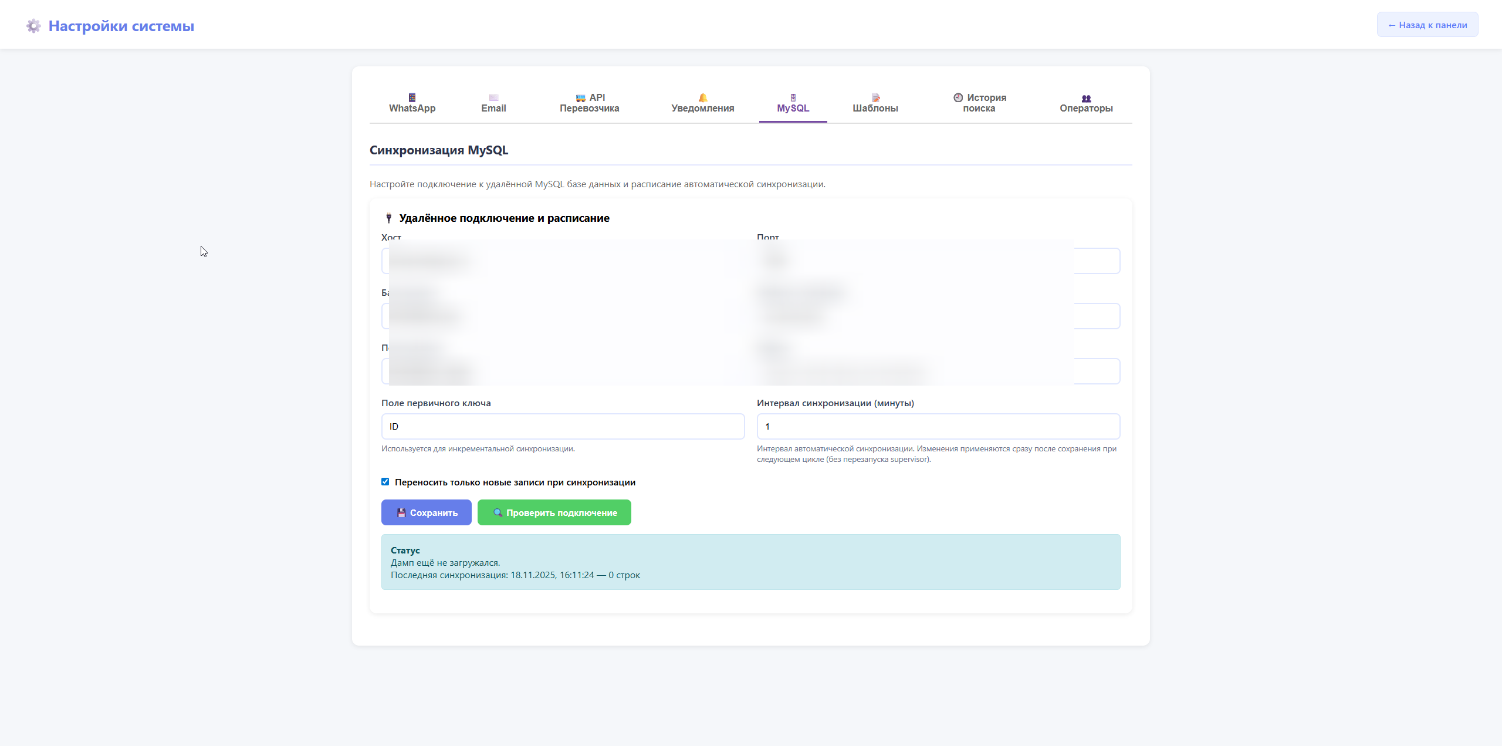
Task: Click the Операторы people icon
Action: (x=1086, y=98)
